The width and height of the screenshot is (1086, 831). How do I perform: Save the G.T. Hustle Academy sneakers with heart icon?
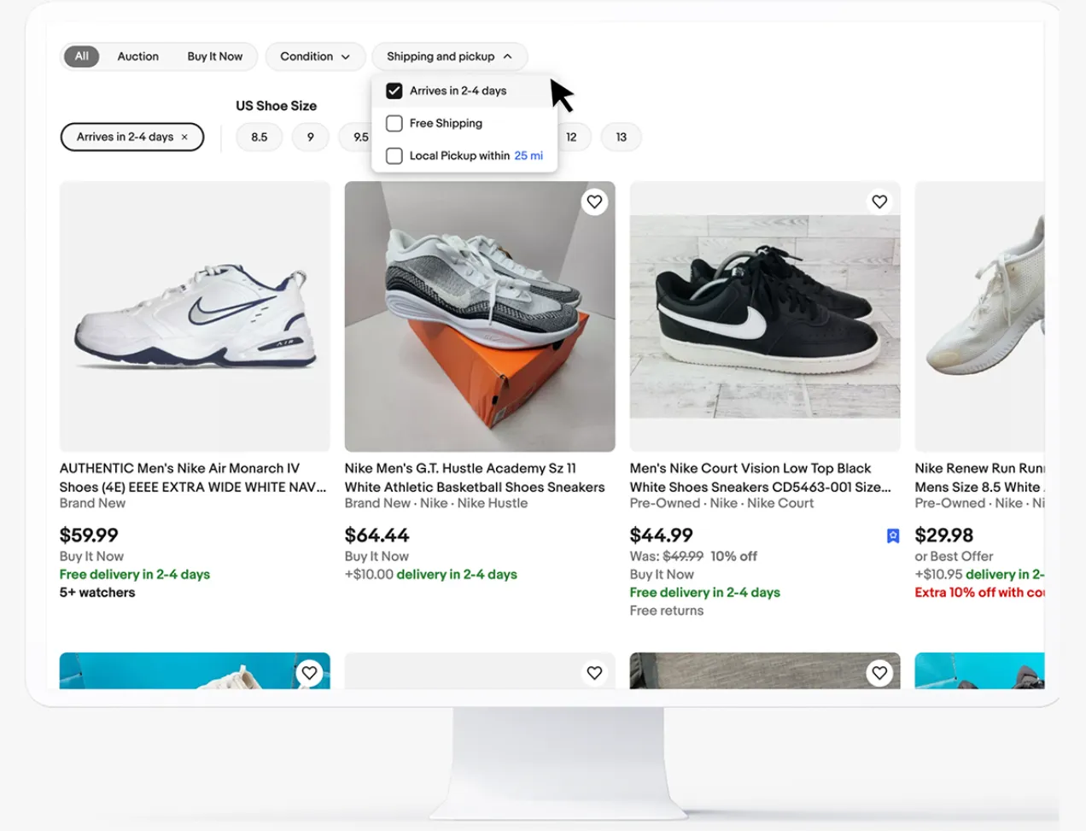(x=594, y=202)
